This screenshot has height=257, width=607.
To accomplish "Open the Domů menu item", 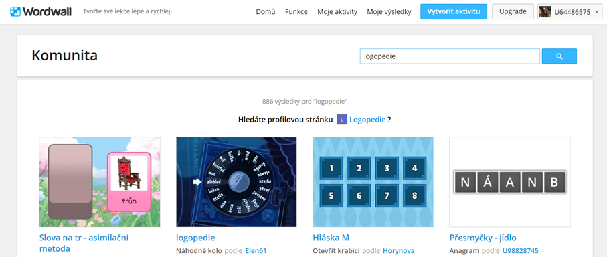I will click(266, 11).
